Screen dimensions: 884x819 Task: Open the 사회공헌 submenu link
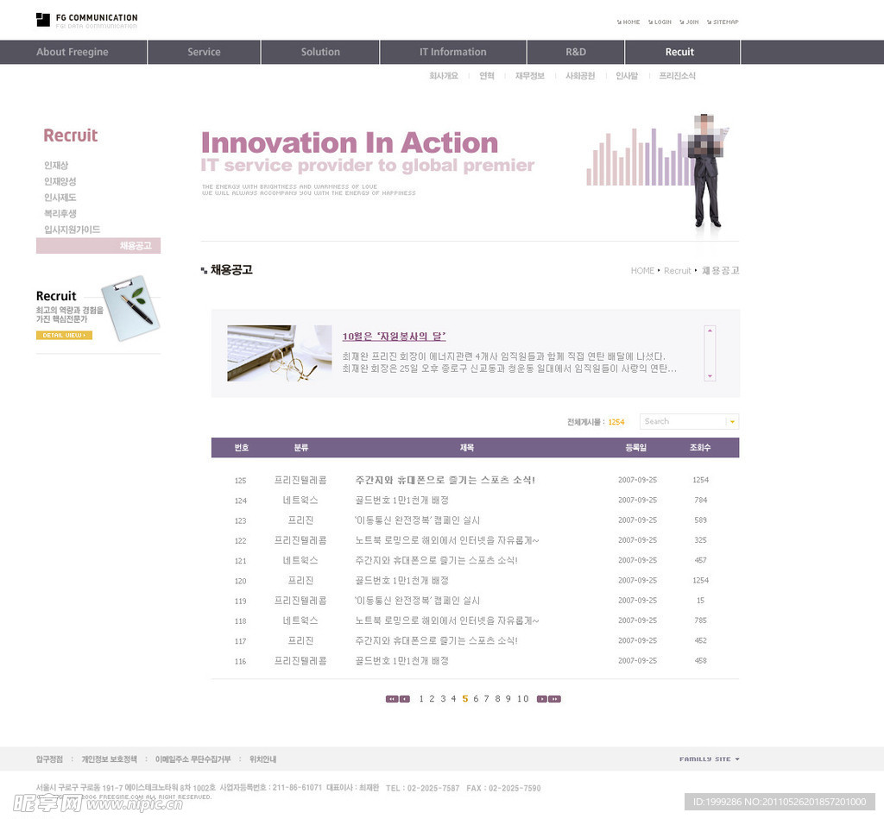click(x=580, y=76)
